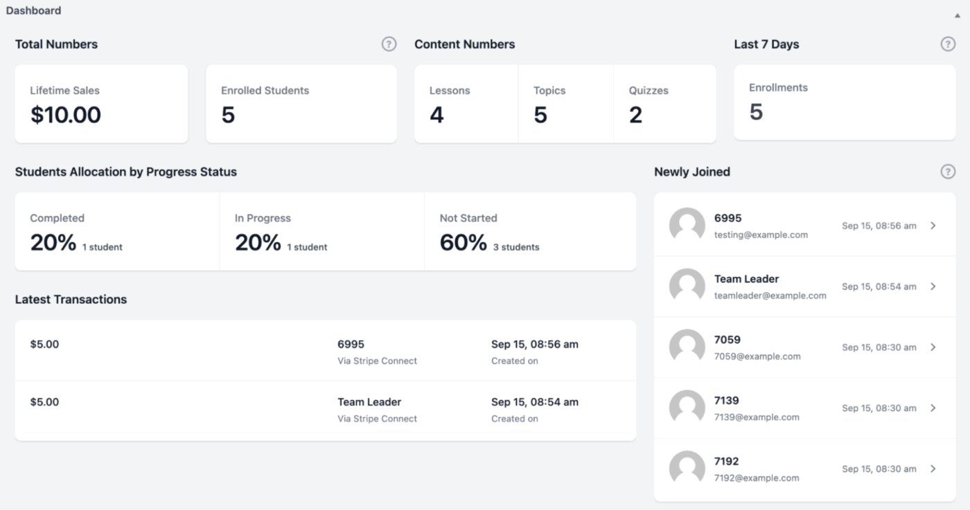This screenshot has width=970, height=510.
Task: Open details for user 7192 via chevron
Action: [x=933, y=468]
